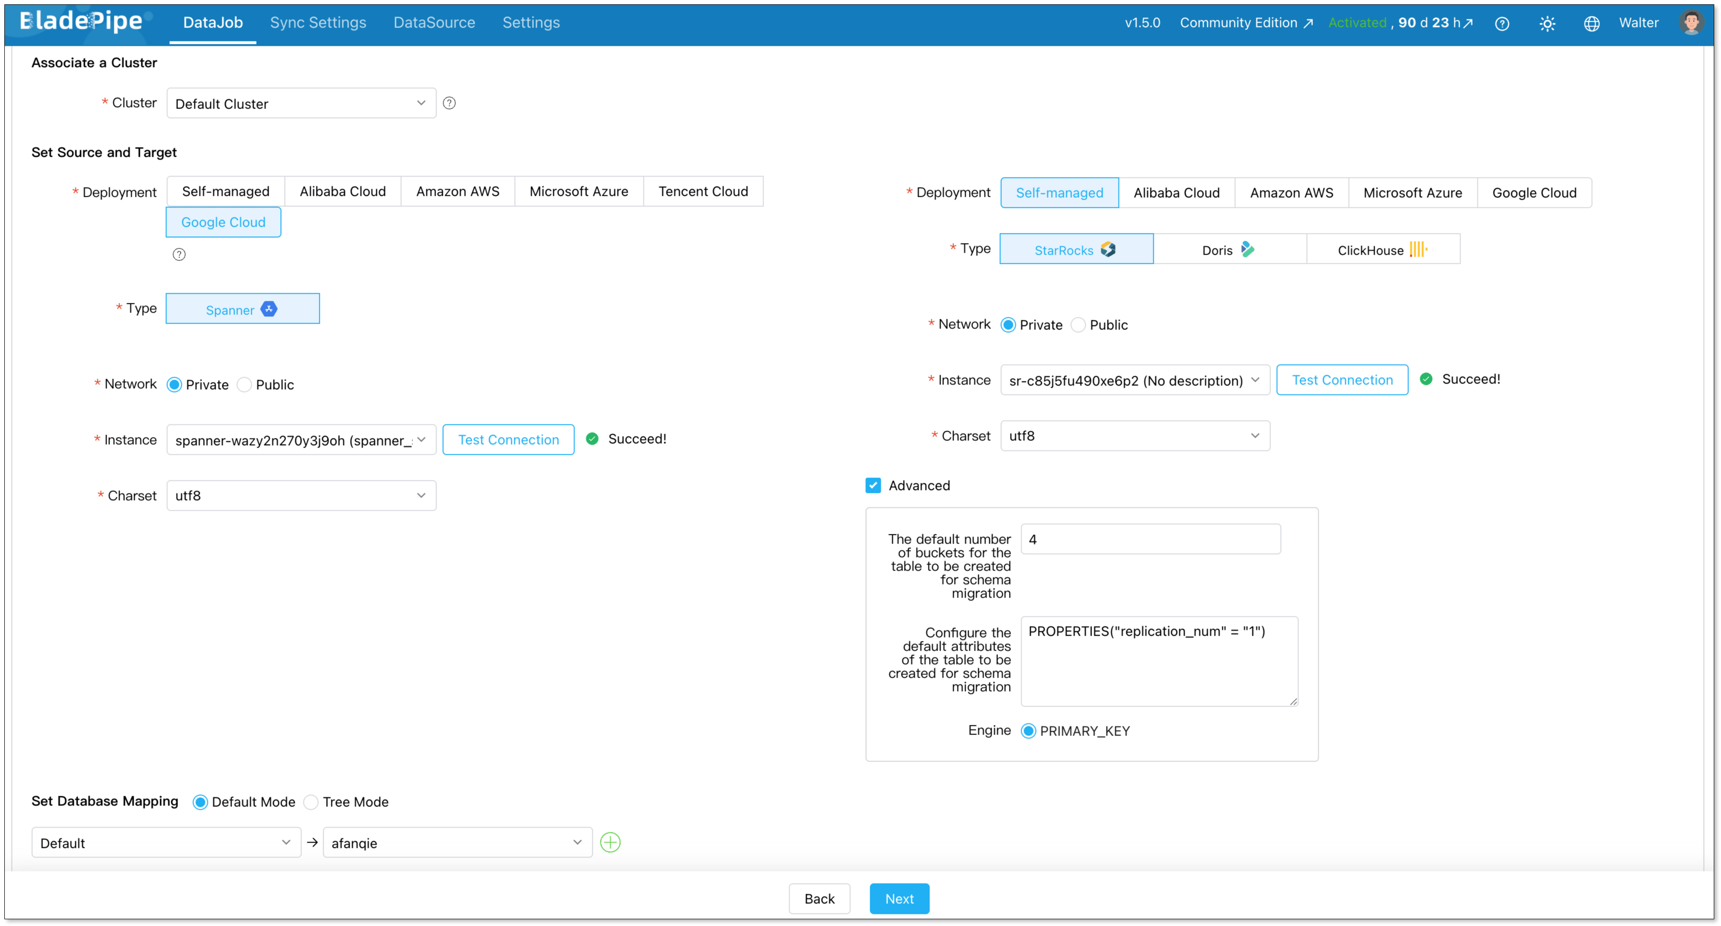Open source Charset utf8 dropdown
This screenshot has height=926, width=1721.
click(301, 496)
